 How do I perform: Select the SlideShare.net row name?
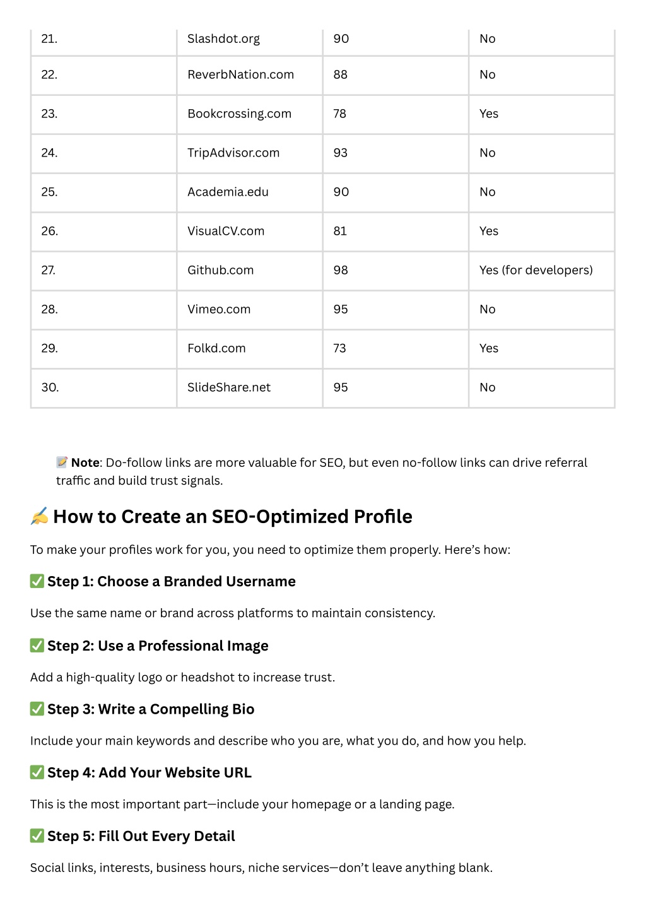pyautogui.click(x=229, y=387)
